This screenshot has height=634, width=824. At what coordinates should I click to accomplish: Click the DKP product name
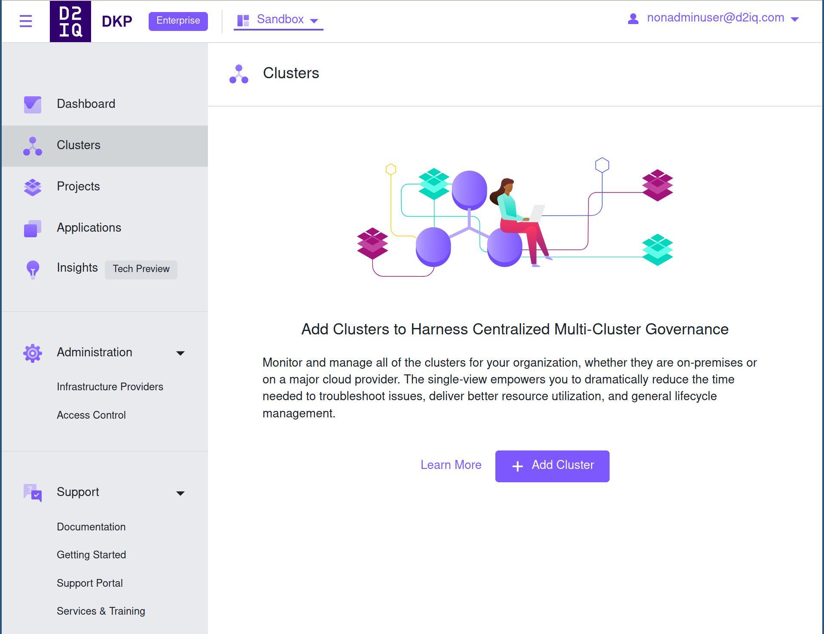117,21
